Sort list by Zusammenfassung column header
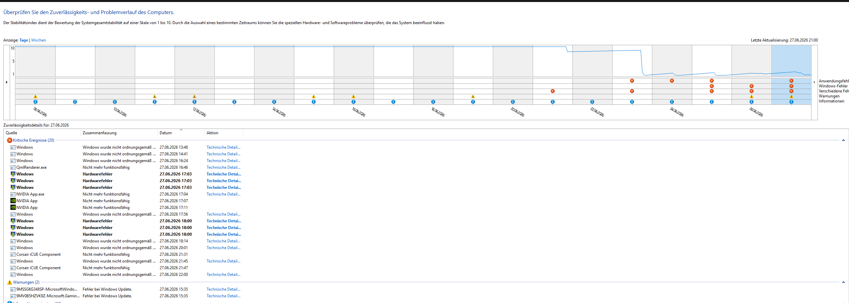This screenshot has height=303, width=849. pos(119,133)
